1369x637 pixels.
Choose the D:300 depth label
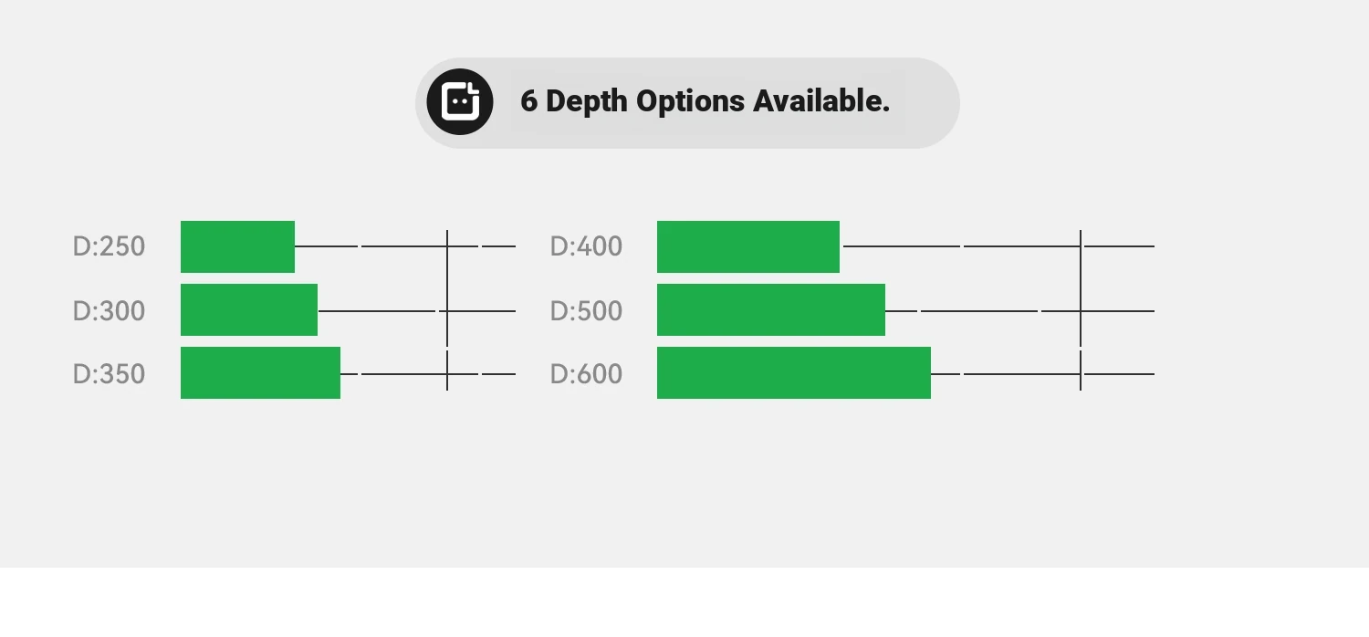(109, 311)
